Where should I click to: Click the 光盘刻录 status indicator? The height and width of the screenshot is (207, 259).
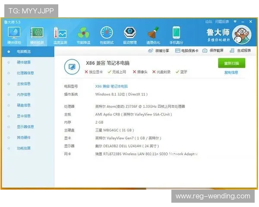161,72
